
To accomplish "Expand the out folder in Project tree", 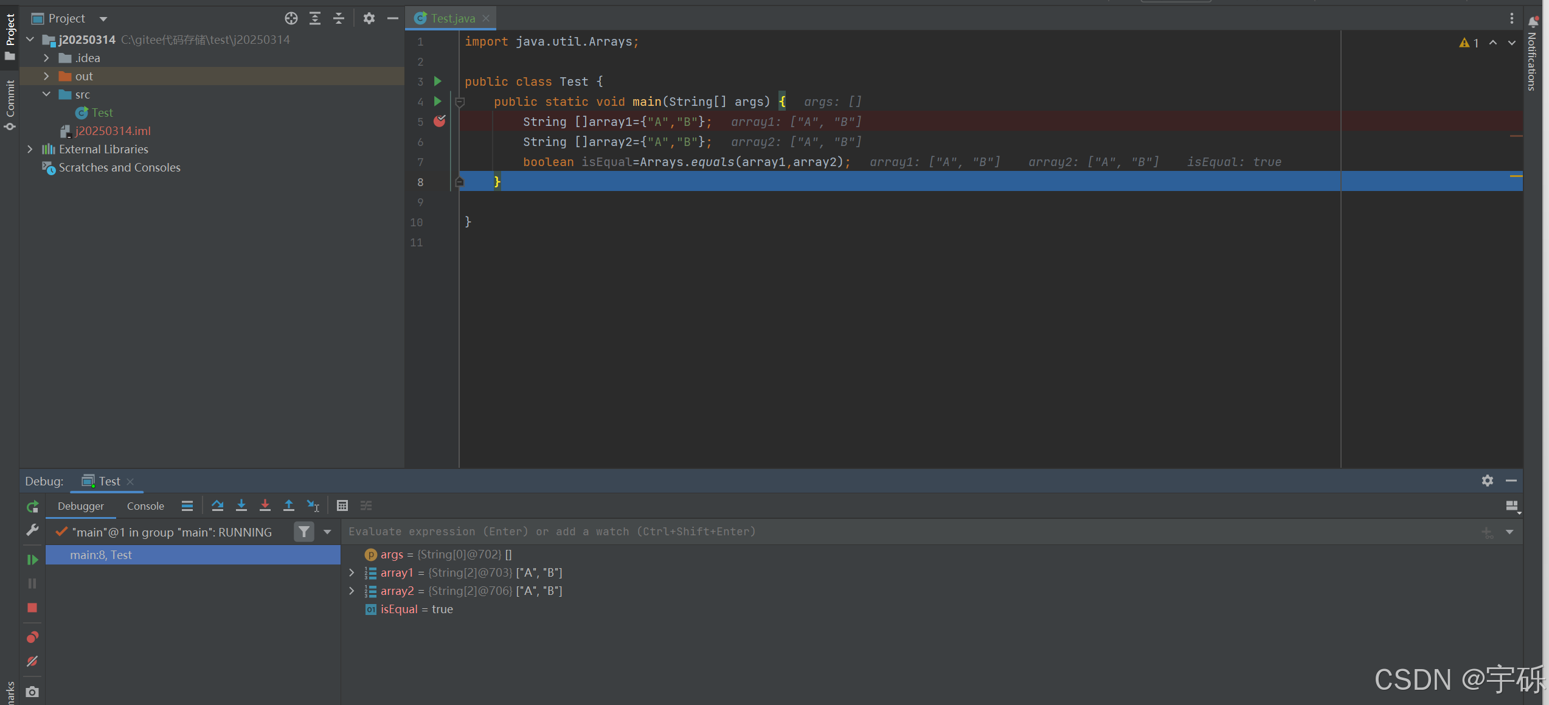I will click(46, 76).
